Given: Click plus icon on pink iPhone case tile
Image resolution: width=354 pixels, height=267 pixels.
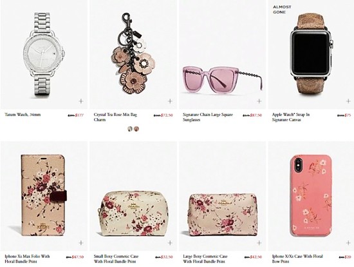Looking at the screenshot, I should [348, 242].
